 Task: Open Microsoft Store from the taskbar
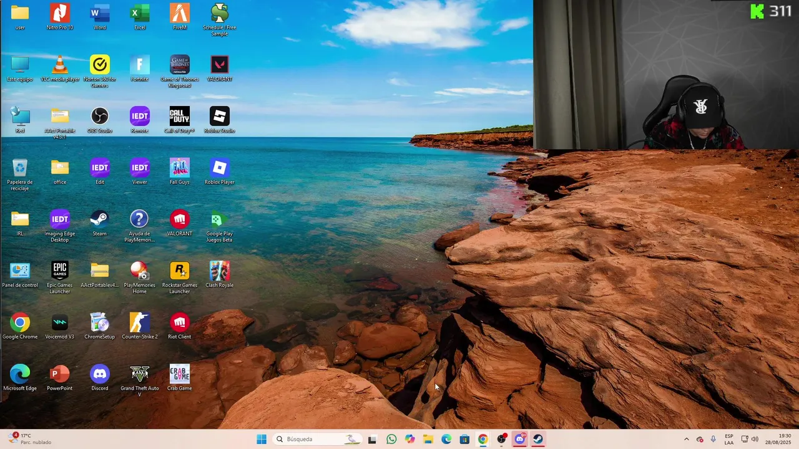tap(464, 439)
